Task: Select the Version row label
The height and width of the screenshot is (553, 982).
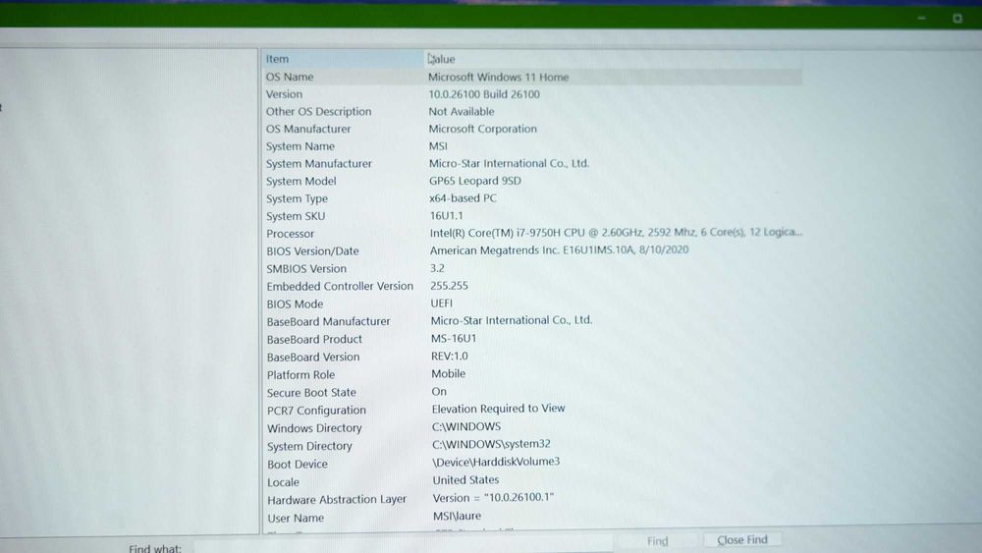Action: click(284, 94)
